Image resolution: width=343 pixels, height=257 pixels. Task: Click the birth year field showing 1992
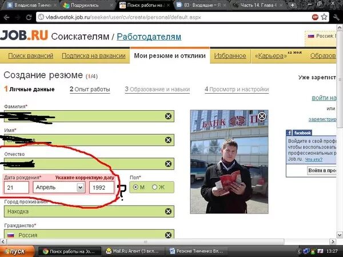point(102,187)
